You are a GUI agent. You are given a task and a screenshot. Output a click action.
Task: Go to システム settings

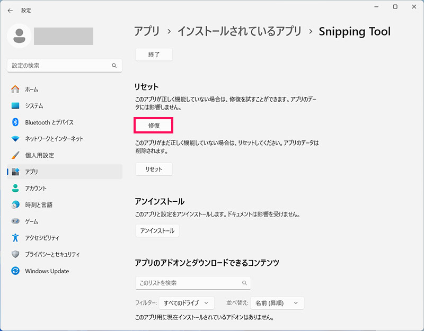65,105
